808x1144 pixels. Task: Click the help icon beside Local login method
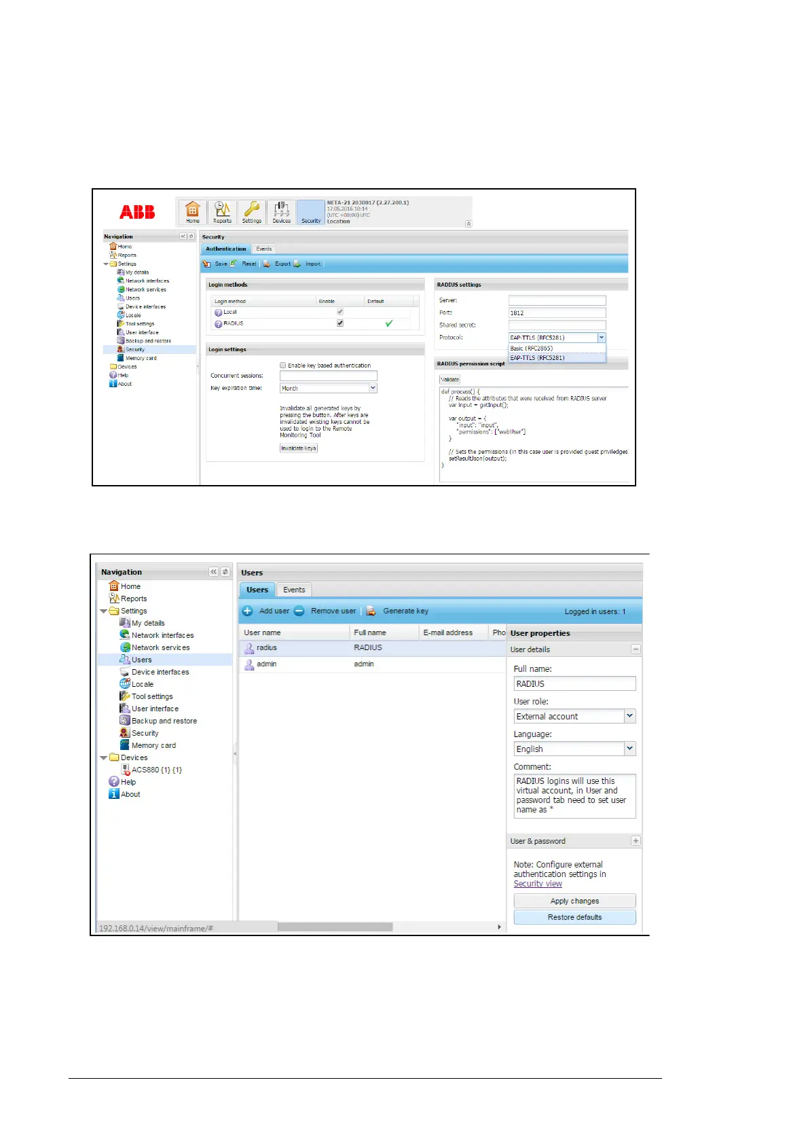[x=219, y=312]
